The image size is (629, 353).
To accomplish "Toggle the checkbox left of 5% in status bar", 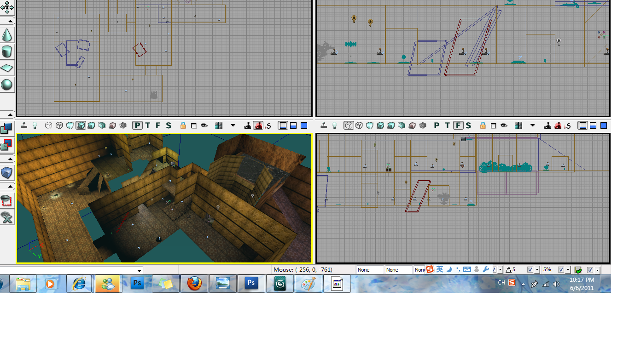I will tap(530, 270).
